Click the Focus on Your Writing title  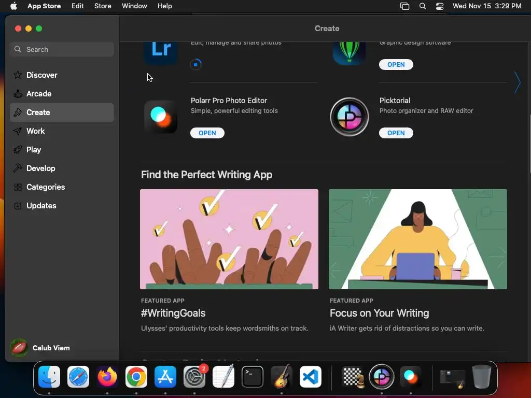pyautogui.click(x=379, y=313)
